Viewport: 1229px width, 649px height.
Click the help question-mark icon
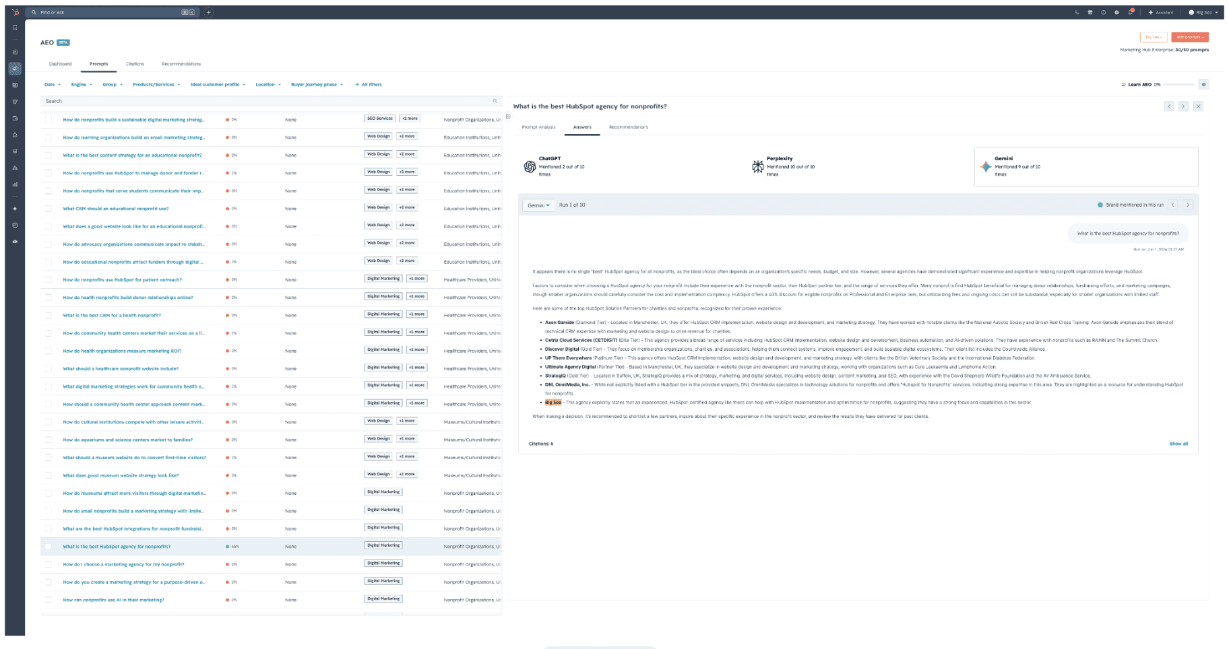(1103, 12)
